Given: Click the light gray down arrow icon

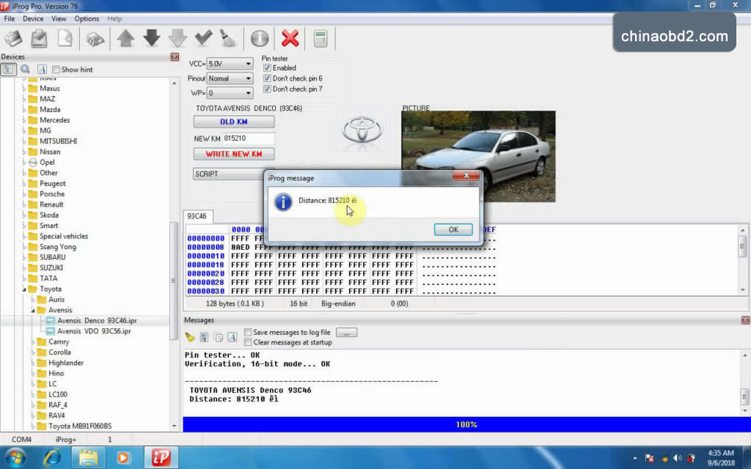Looking at the screenshot, I should coord(177,39).
